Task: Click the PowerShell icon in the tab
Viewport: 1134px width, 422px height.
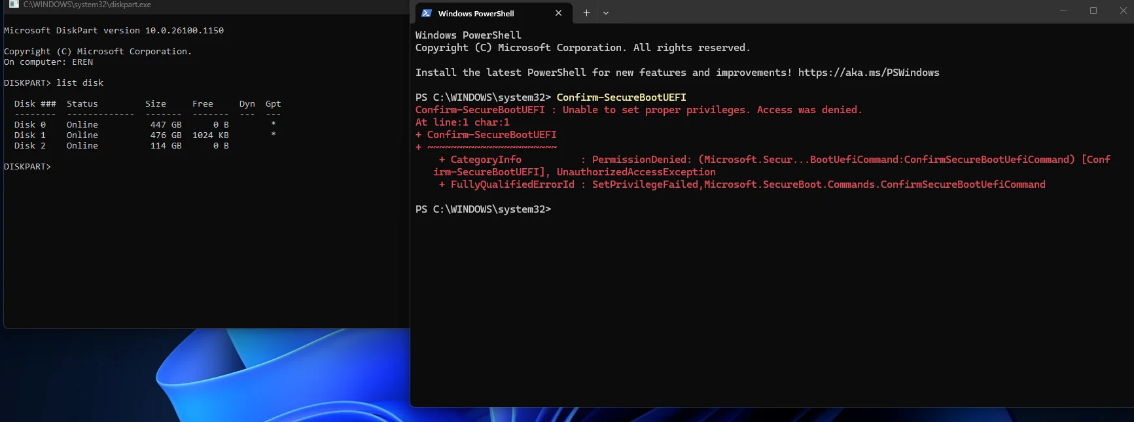Action: [427, 13]
